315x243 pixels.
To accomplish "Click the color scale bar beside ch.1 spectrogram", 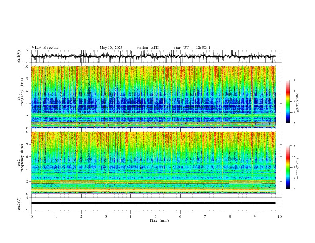I will (x=288, y=101).
